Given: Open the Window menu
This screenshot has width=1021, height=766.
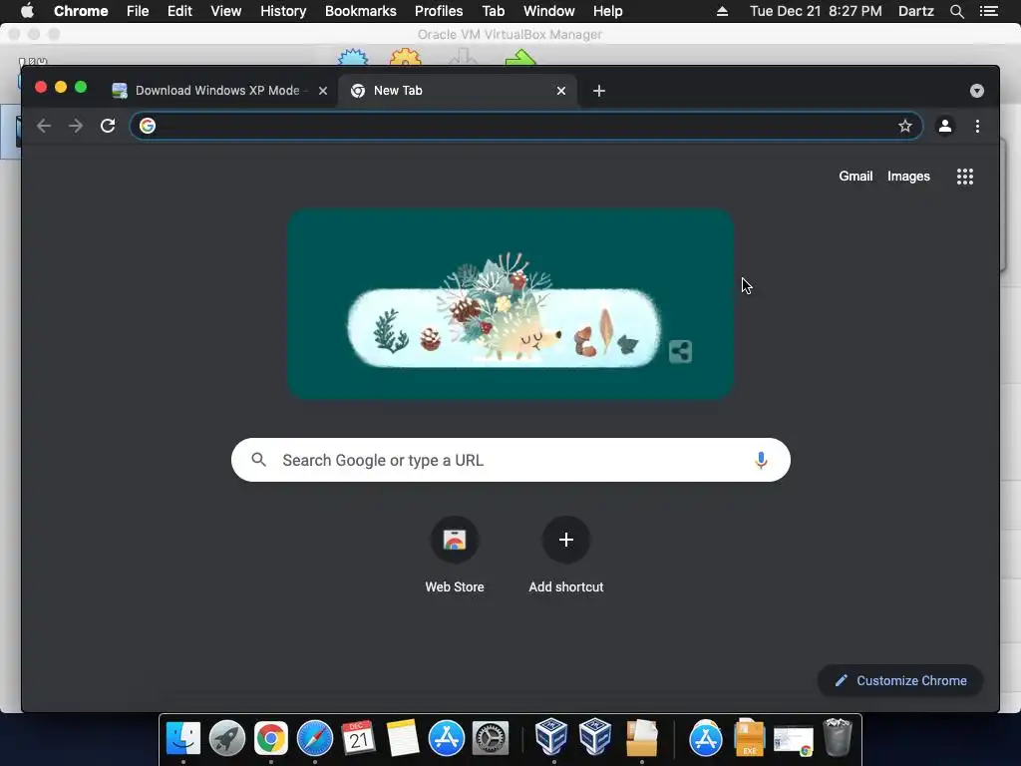Looking at the screenshot, I should click(x=549, y=11).
